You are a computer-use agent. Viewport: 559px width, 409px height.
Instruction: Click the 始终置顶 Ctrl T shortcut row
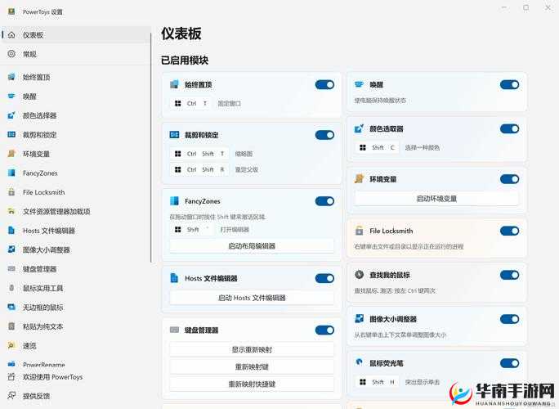[206, 104]
